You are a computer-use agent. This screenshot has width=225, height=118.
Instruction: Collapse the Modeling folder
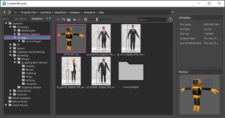tap(10, 55)
